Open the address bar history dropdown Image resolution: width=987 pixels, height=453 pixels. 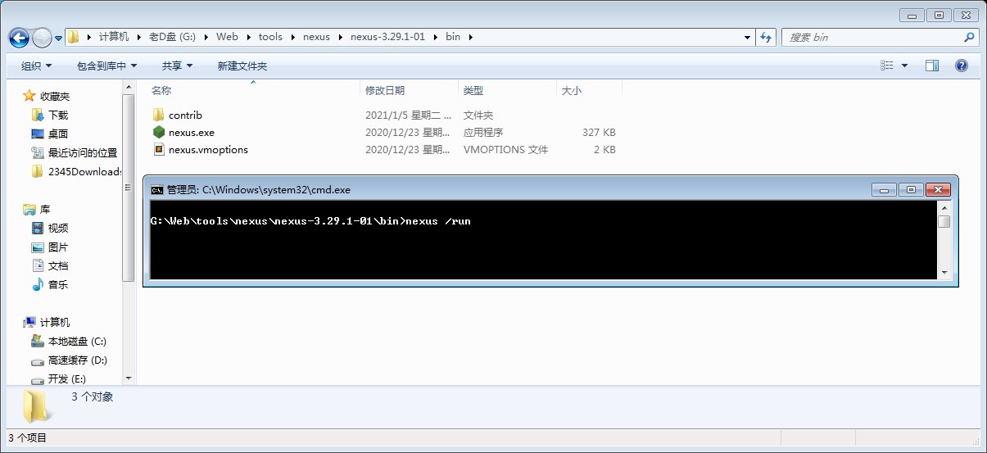point(747,37)
